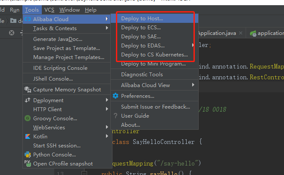This screenshot has height=175, width=284.
Task: Select the Kotlin menu item
Action: (x=67, y=136)
